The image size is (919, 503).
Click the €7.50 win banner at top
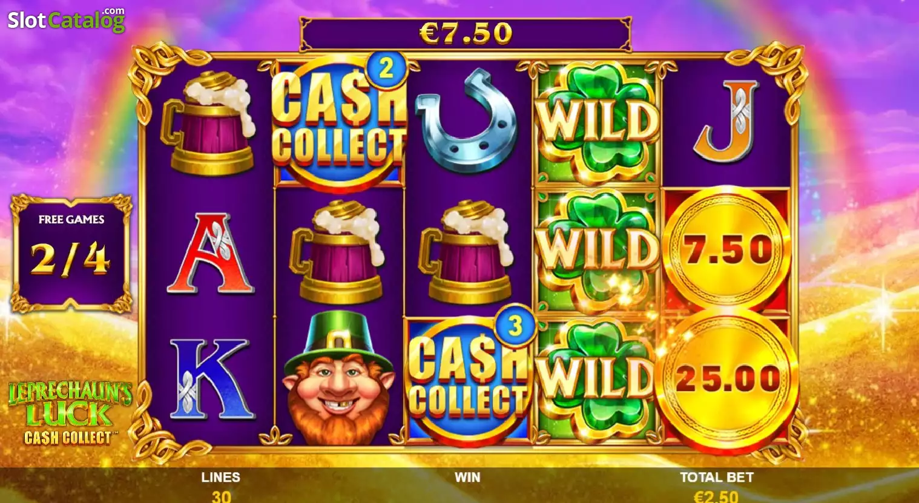[x=465, y=33]
